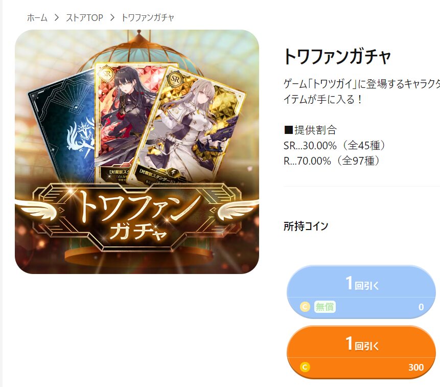
Task: Click the green 無償 badge
Action: 325,307
